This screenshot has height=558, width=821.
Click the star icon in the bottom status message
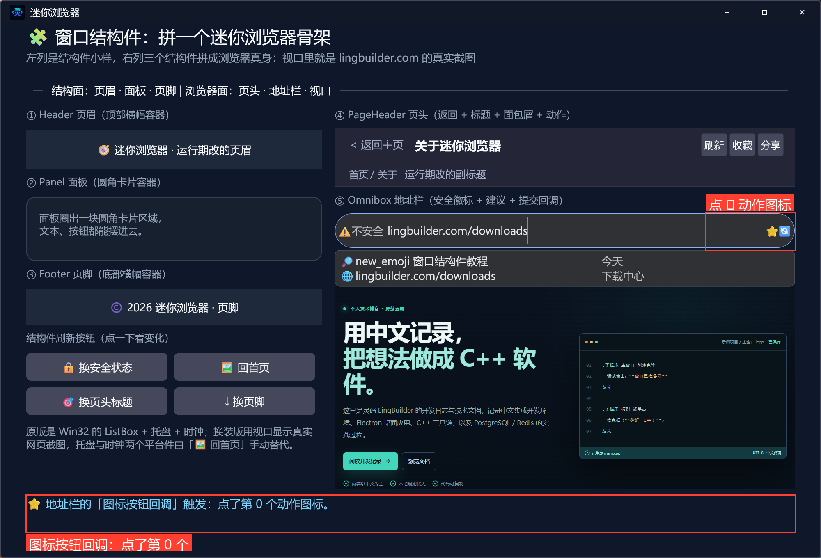click(x=34, y=504)
